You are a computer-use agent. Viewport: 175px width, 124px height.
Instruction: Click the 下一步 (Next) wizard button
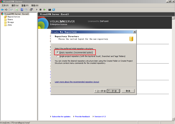pos(113,91)
